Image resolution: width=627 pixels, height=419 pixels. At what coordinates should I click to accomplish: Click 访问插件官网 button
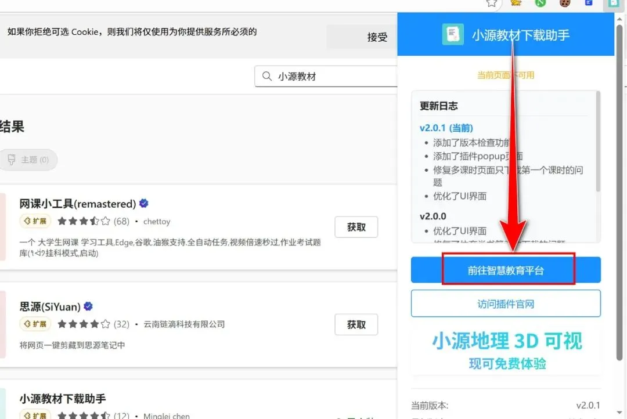click(506, 304)
